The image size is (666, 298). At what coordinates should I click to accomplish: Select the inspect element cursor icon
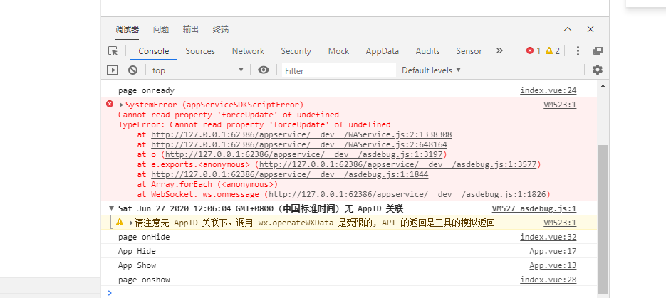pyautogui.click(x=113, y=51)
